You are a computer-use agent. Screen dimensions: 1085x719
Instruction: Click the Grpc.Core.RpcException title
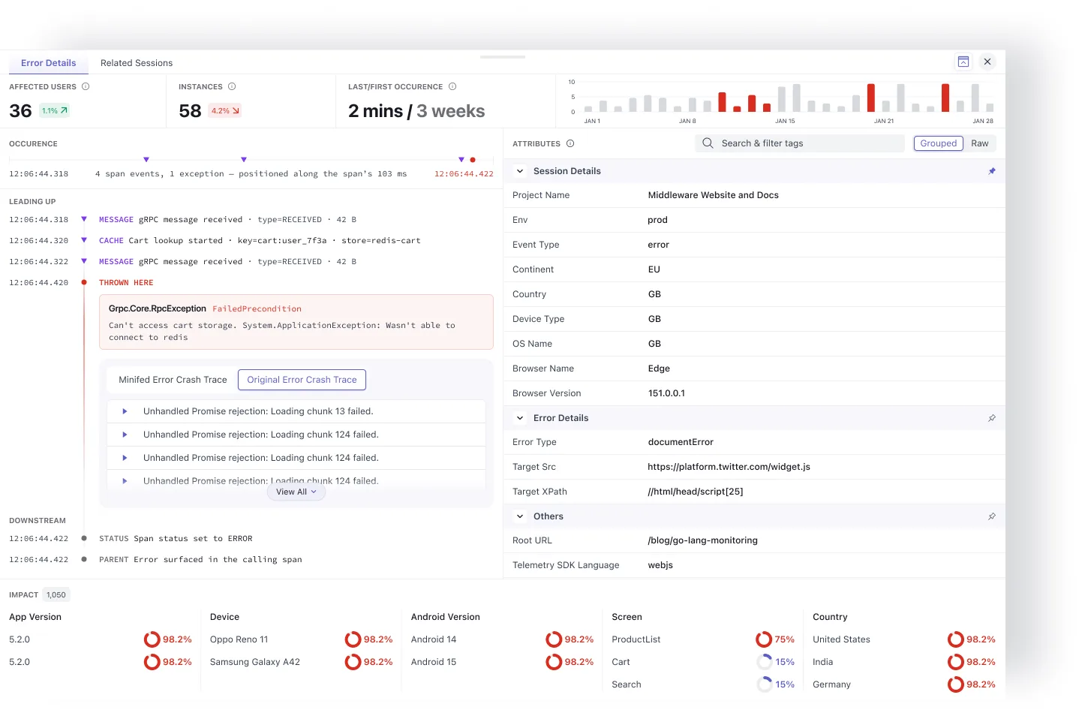tap(158, 308)
